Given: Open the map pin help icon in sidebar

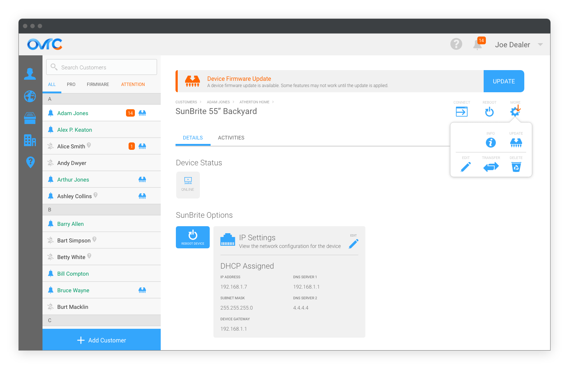Looking at the screenshot, I should coord(30,162).
